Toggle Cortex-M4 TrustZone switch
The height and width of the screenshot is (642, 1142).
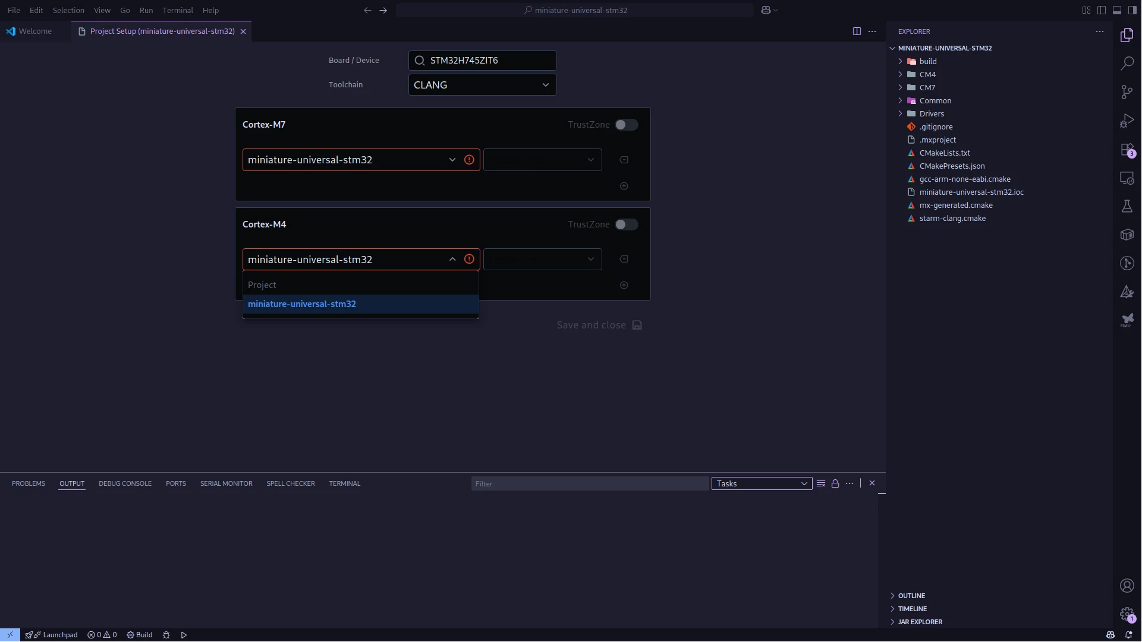[x=627, y=224]
